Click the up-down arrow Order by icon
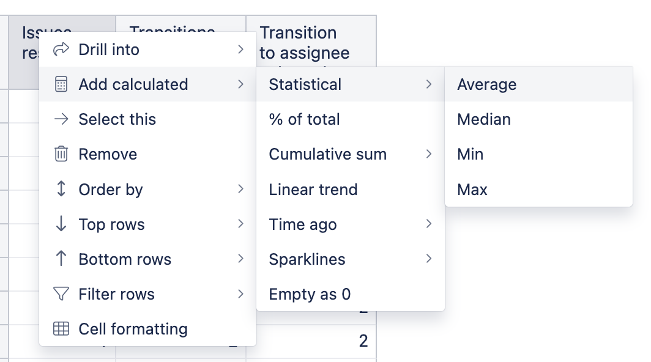Viewport: 651px width, 362px height. (x=61, y=189)
